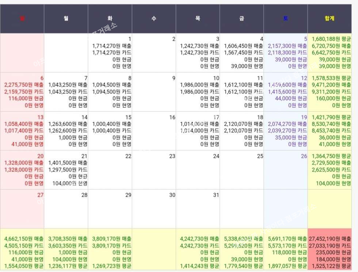This screenshot has height=272, width=358.
Task: Select the 10th with 1,986,000원 매출
Action: [198, 92]
